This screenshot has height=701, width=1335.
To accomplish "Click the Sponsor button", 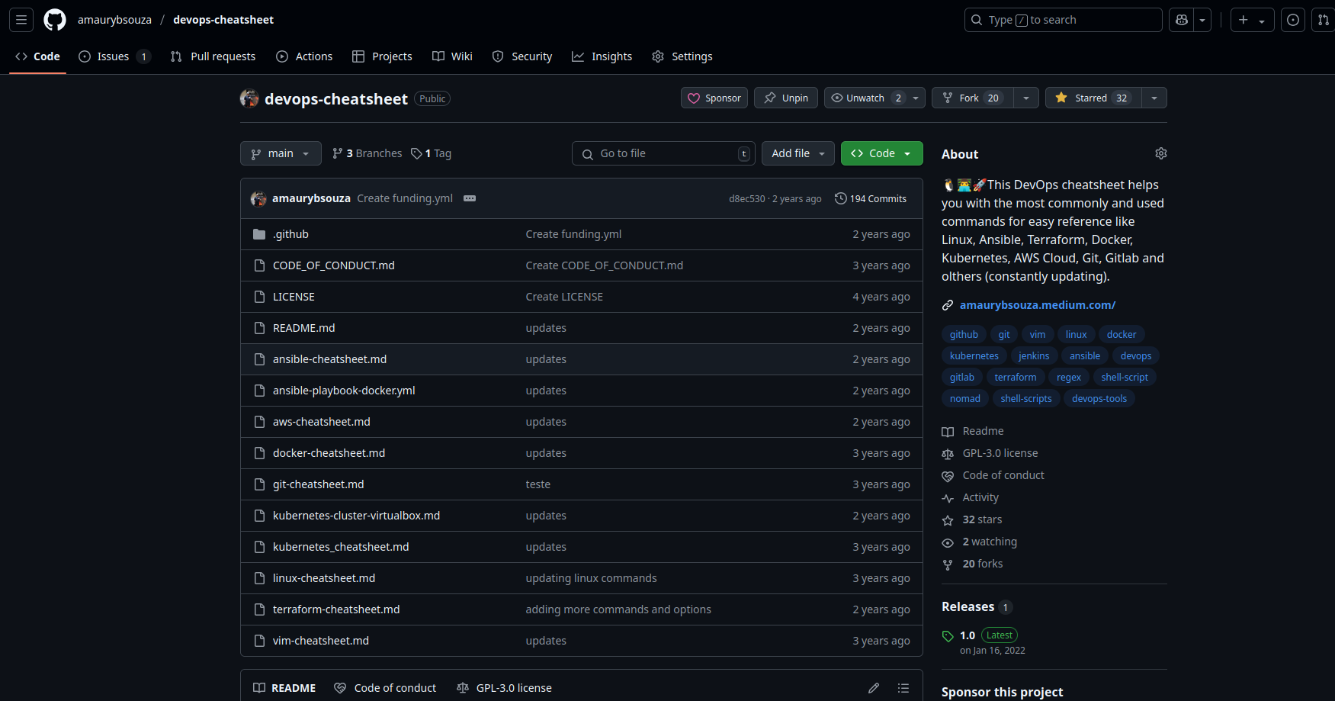I will (714, 98).
